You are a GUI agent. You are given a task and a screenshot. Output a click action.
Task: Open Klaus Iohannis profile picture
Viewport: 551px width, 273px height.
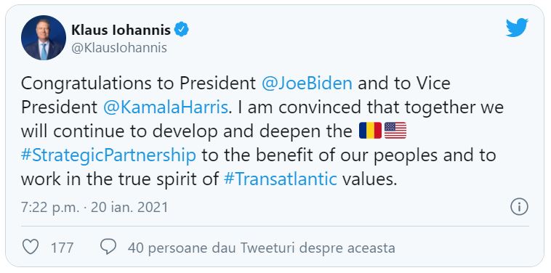coord(44,38)
